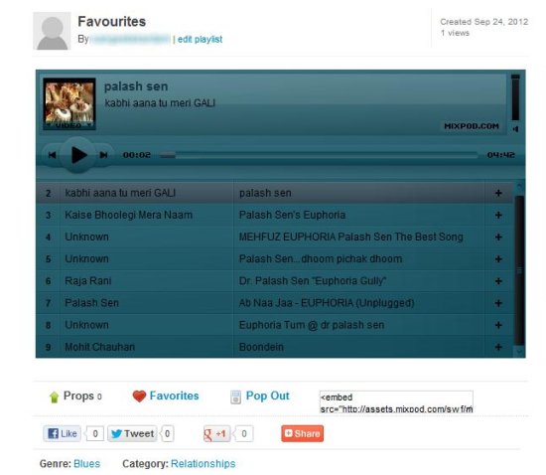546x475 pixels.
Task: Click plus icon on Mohit Chauhan row
Action: click(x=498, y=347)
